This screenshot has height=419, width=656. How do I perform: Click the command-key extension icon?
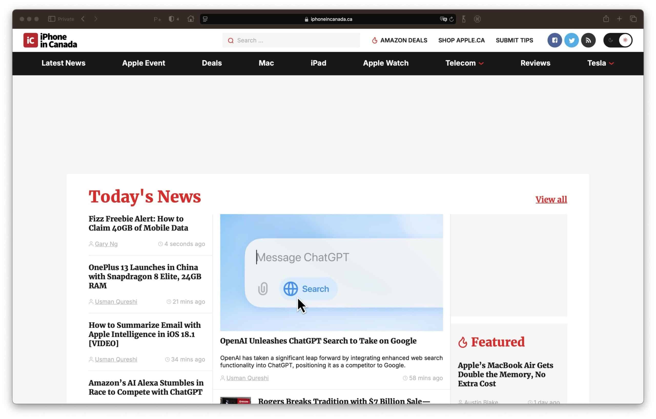(x=477, y=19)
